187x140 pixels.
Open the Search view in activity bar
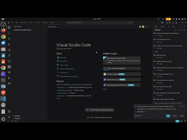pyautogui.click(x=9, y=33)
